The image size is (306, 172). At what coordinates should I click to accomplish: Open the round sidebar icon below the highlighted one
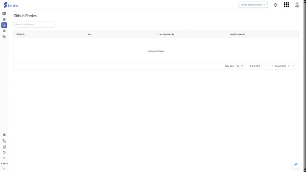[x=4, y=31]
